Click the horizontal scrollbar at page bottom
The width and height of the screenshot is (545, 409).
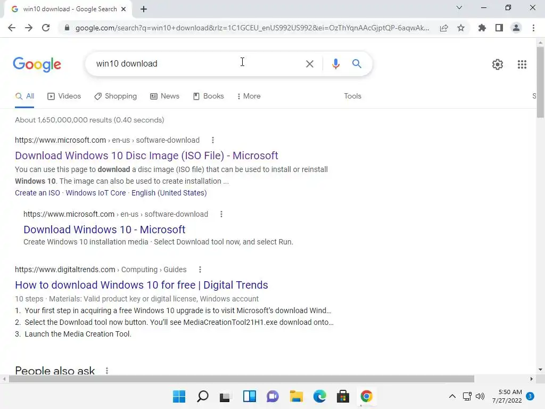coord(242,379)
